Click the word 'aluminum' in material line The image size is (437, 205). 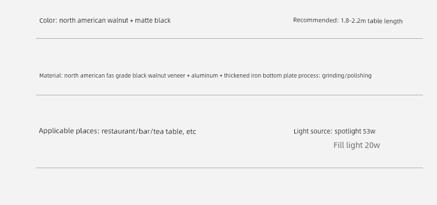[205, 76]
